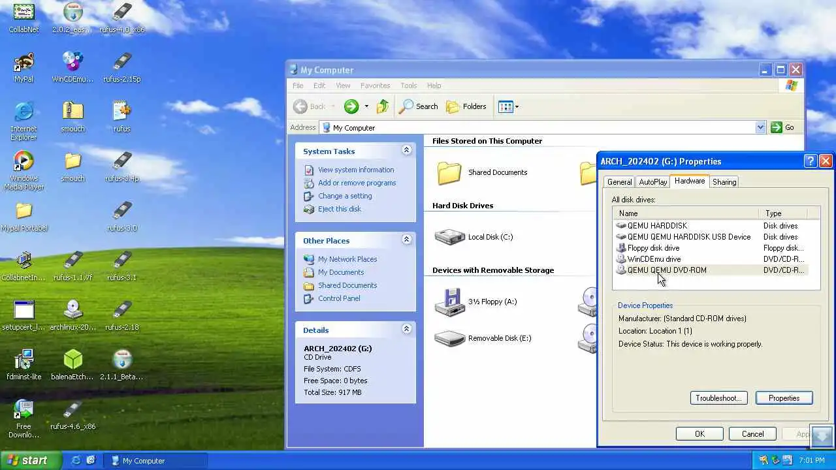The height and width of the screenshot is (470, 836).
Task: Click Cancel in Properties dialog
Action: (752, 434)
